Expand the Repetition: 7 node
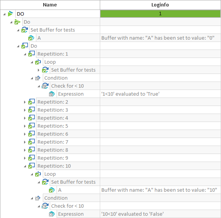This screenshot has height=218, width=221. point(25,142)
